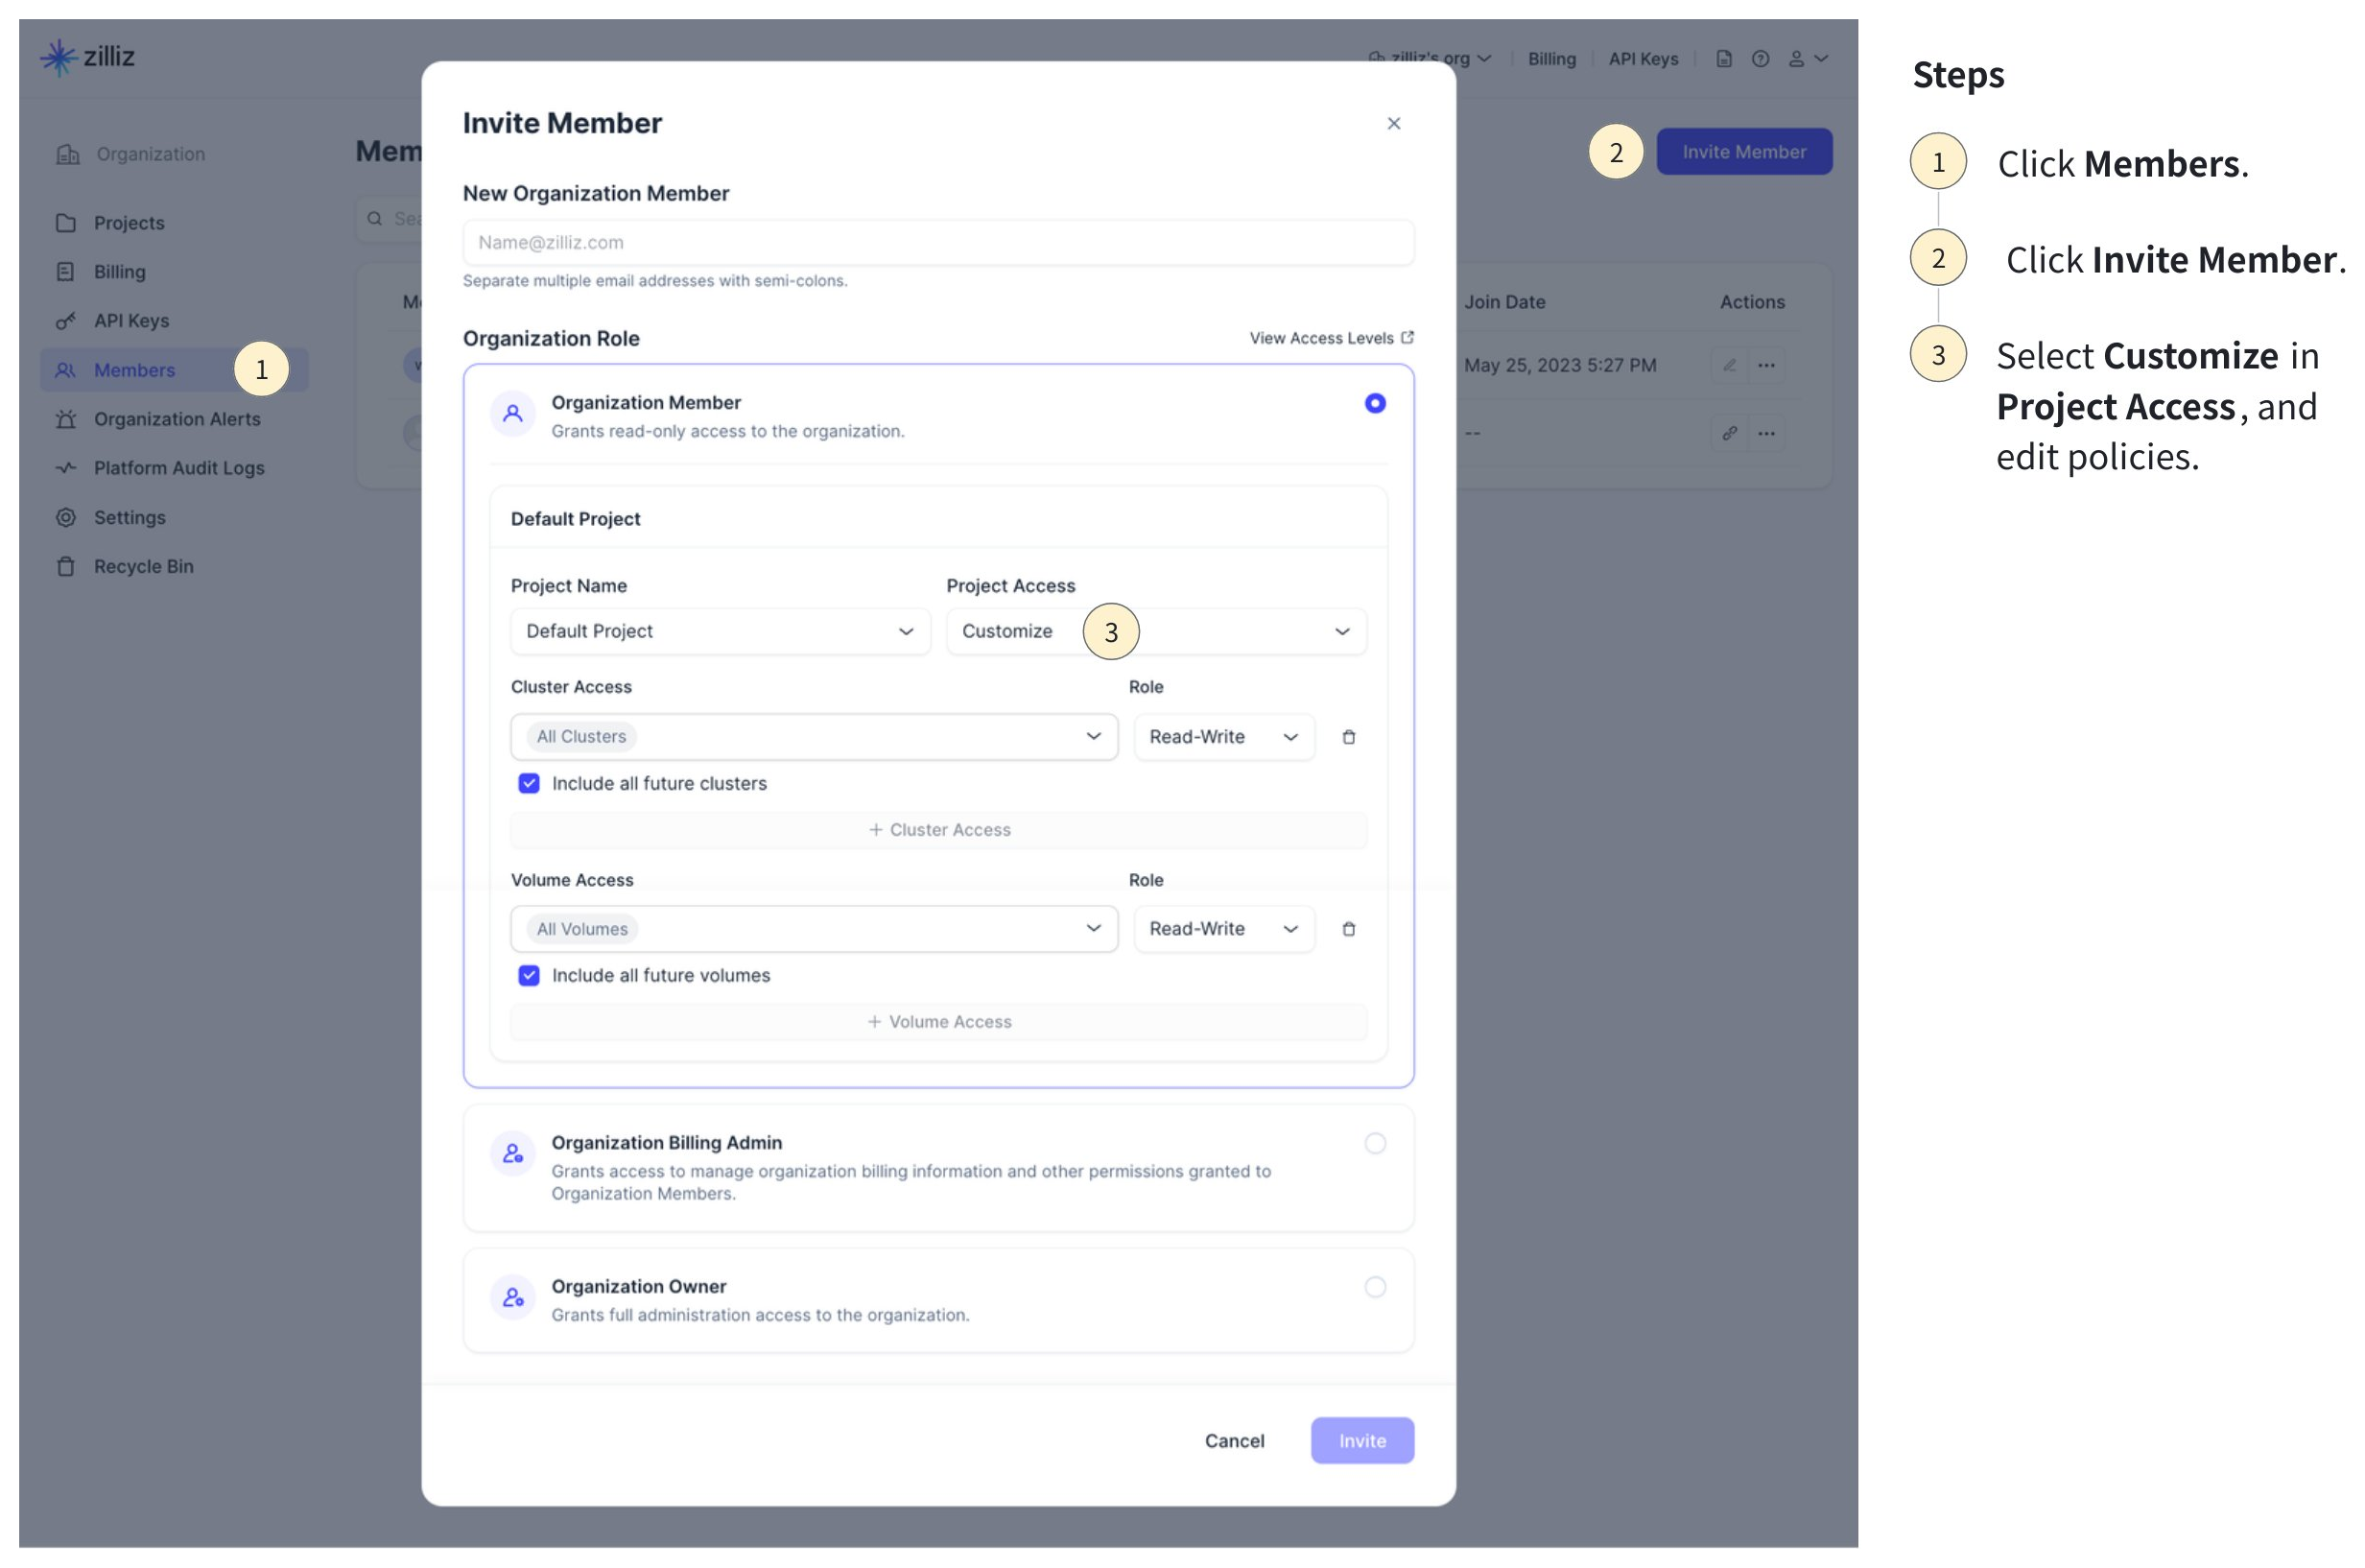The image size is (2365, 1568).
Task: Expand the Project Name dropdown
Action: 719,631
